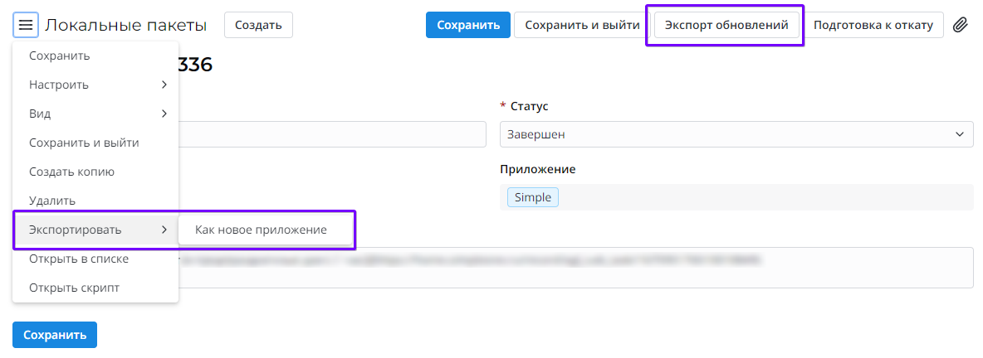Choose Сохранить и выйти menu item
The image size is (983, 358).
(x=84, y=143)
